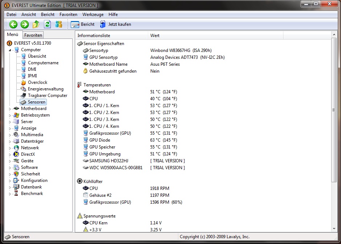
Task: Click the Gehäuse #2 fan icon
Action: pos(86,195)
